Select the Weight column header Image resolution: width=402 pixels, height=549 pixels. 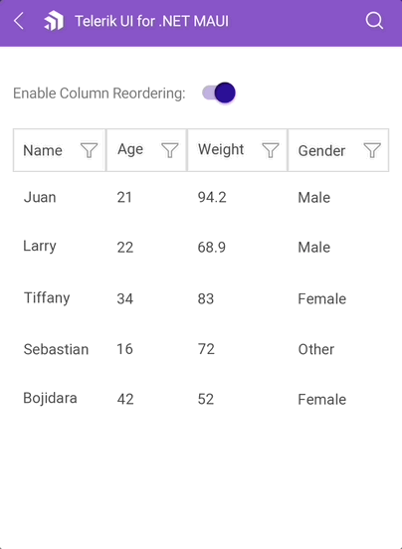(x=238, y=150)
